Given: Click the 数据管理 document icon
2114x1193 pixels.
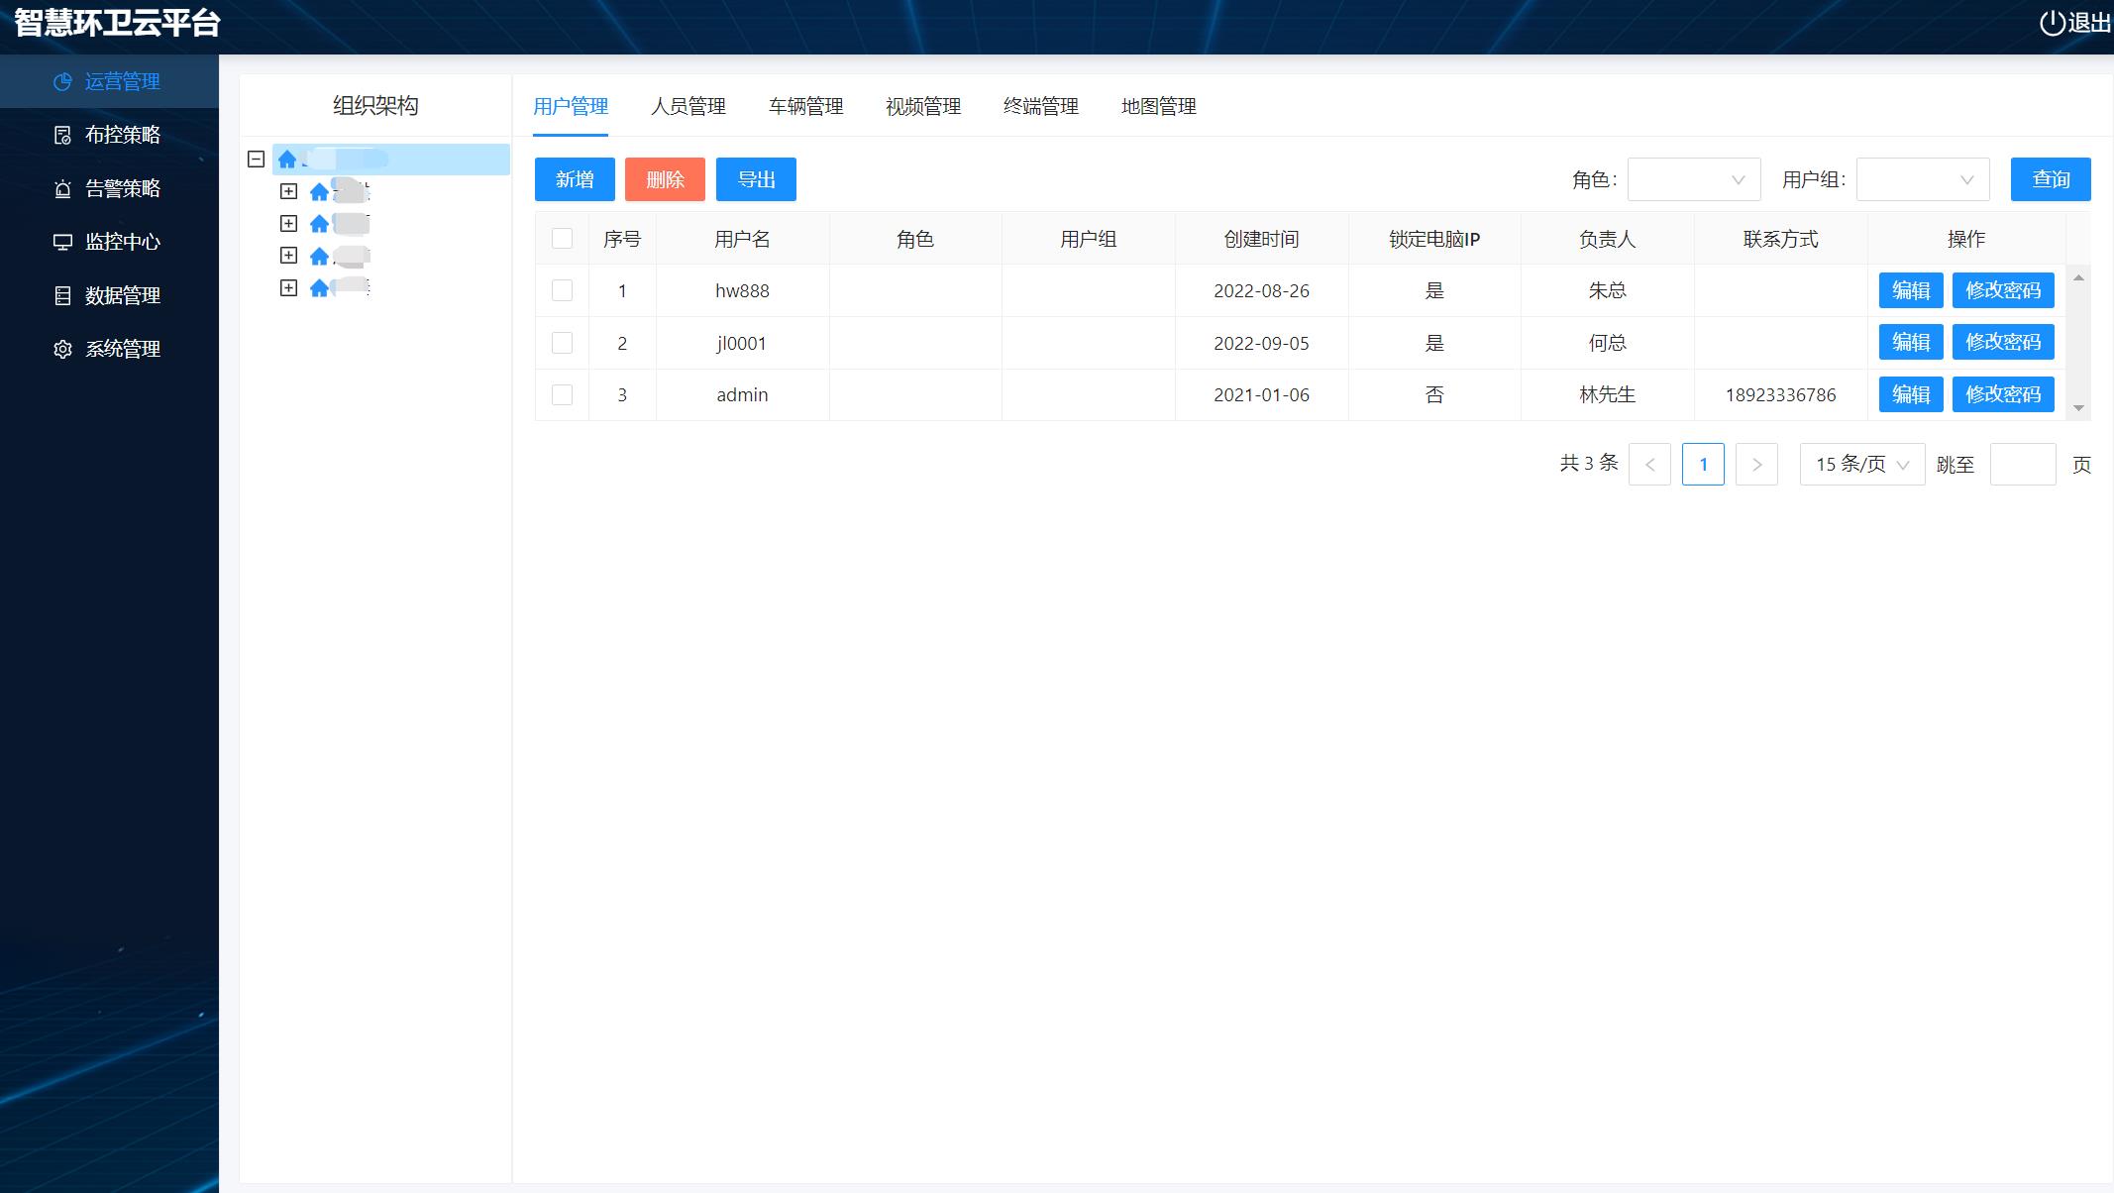Looking at the screenshot, I should pos(62,295).
